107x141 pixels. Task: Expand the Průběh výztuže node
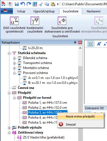[9, 128]
